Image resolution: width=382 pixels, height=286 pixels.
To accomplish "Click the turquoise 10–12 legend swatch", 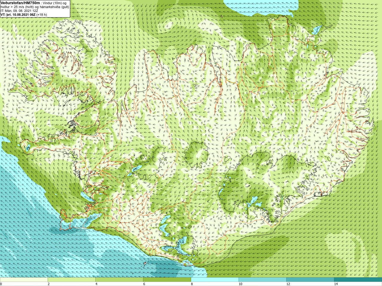I will [x=263, y=280].
